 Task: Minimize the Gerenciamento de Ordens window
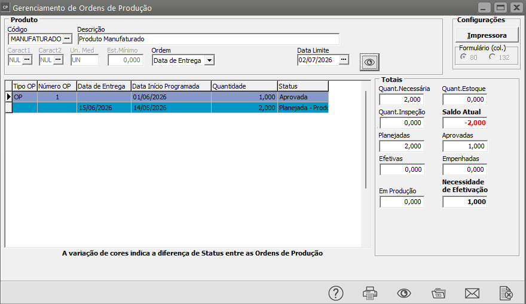pyautogui.click(x=484, y=7)
